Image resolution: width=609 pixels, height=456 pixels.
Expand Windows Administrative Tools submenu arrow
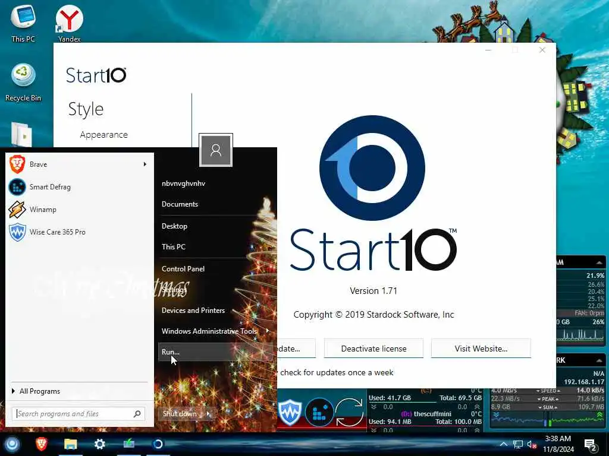coord(268,331)
